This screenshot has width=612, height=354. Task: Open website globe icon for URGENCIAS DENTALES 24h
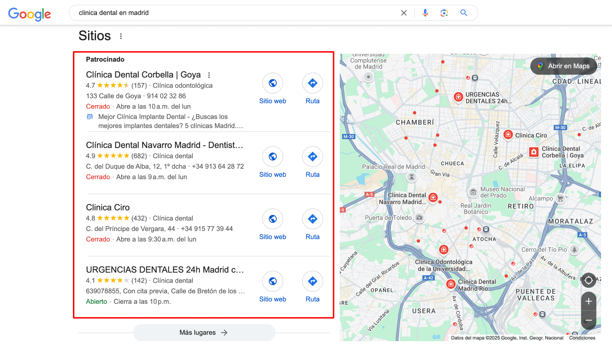(x=273, y=281)
